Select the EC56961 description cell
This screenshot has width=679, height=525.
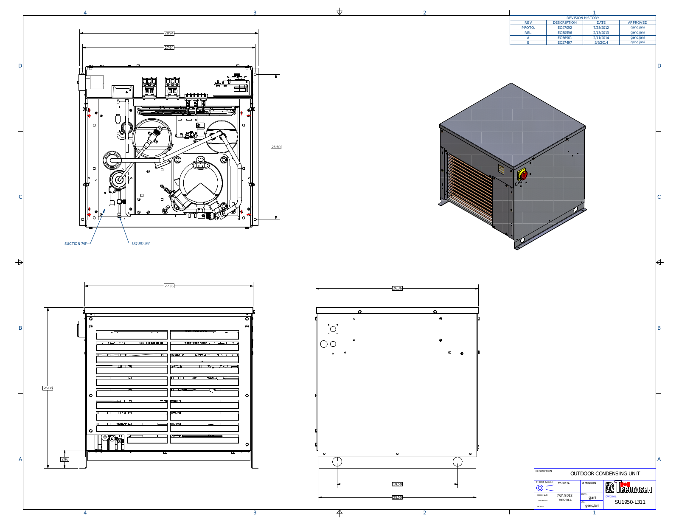pyautogui.click(x=564, y=38)
